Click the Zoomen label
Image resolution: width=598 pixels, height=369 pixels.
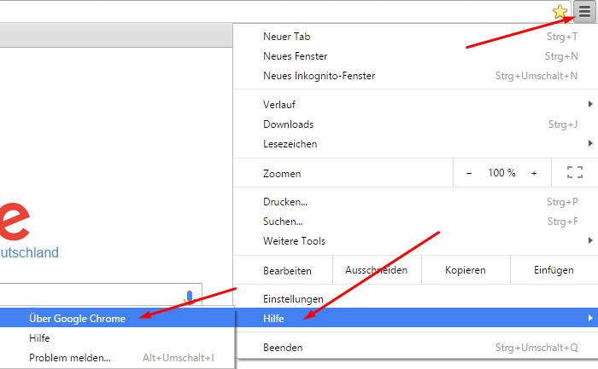tap(282, 174)
